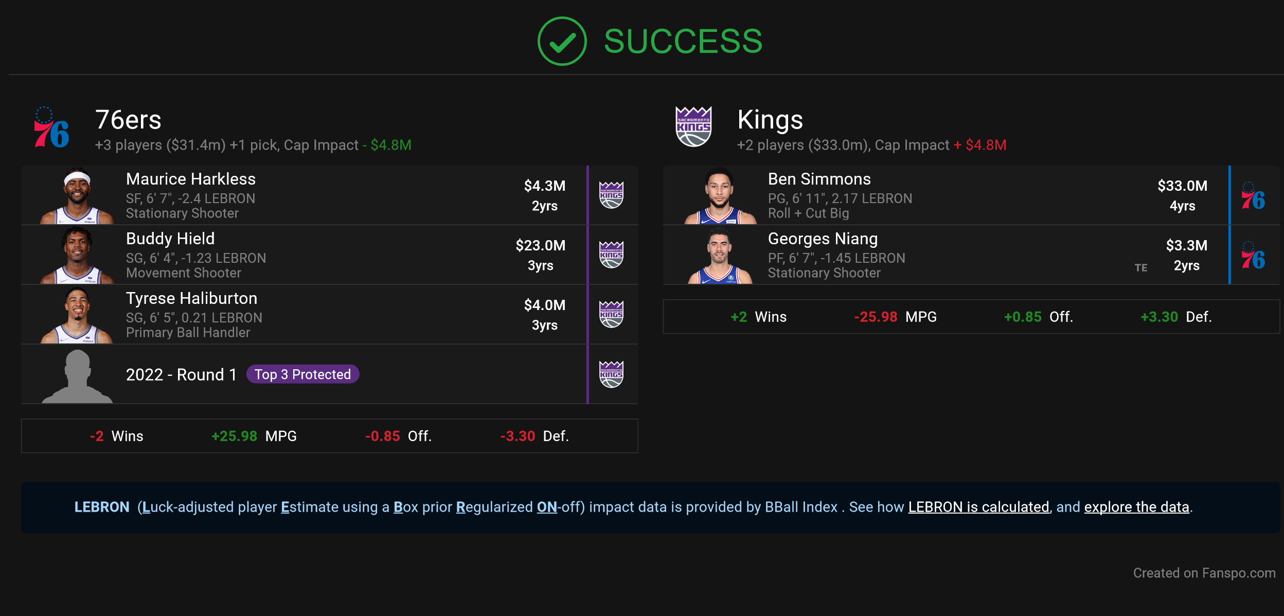Click 76ers logo beside Georges Niang
This screenshot has height=616, width=1284.
1253,256
